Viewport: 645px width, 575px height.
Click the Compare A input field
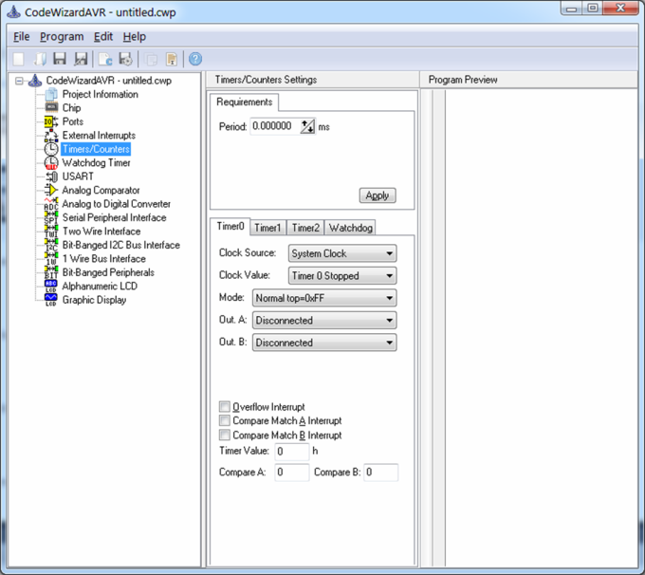(x=291, y=473)
